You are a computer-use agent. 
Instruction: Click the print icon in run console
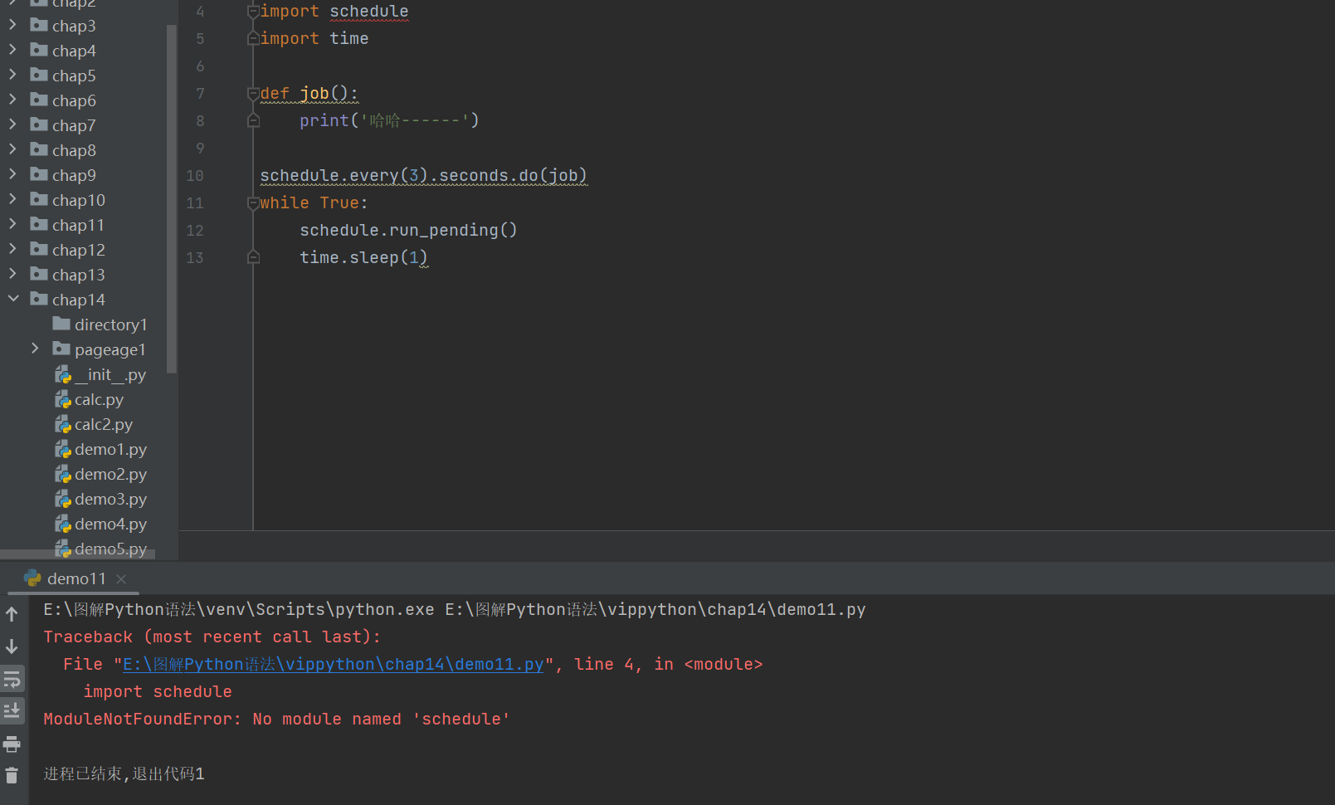click(12, 744)
